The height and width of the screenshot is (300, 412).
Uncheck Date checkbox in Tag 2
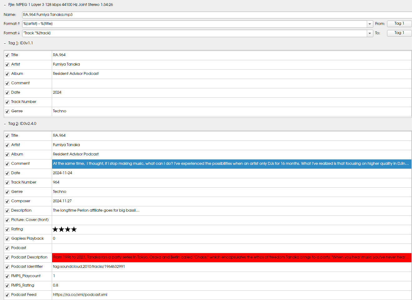(x=7, y=173)
